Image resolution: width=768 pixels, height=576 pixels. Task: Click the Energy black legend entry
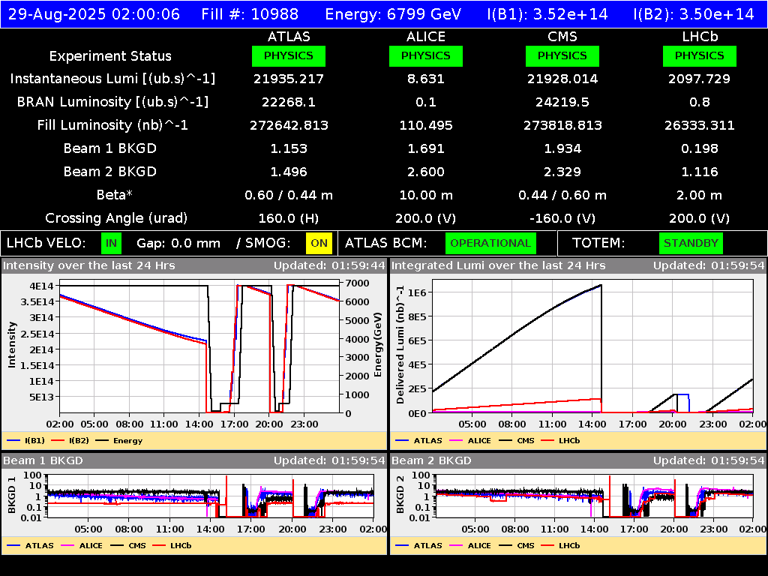click(119, 440)
